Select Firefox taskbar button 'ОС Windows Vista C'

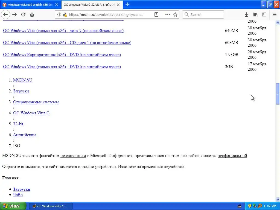click(51, 206)
